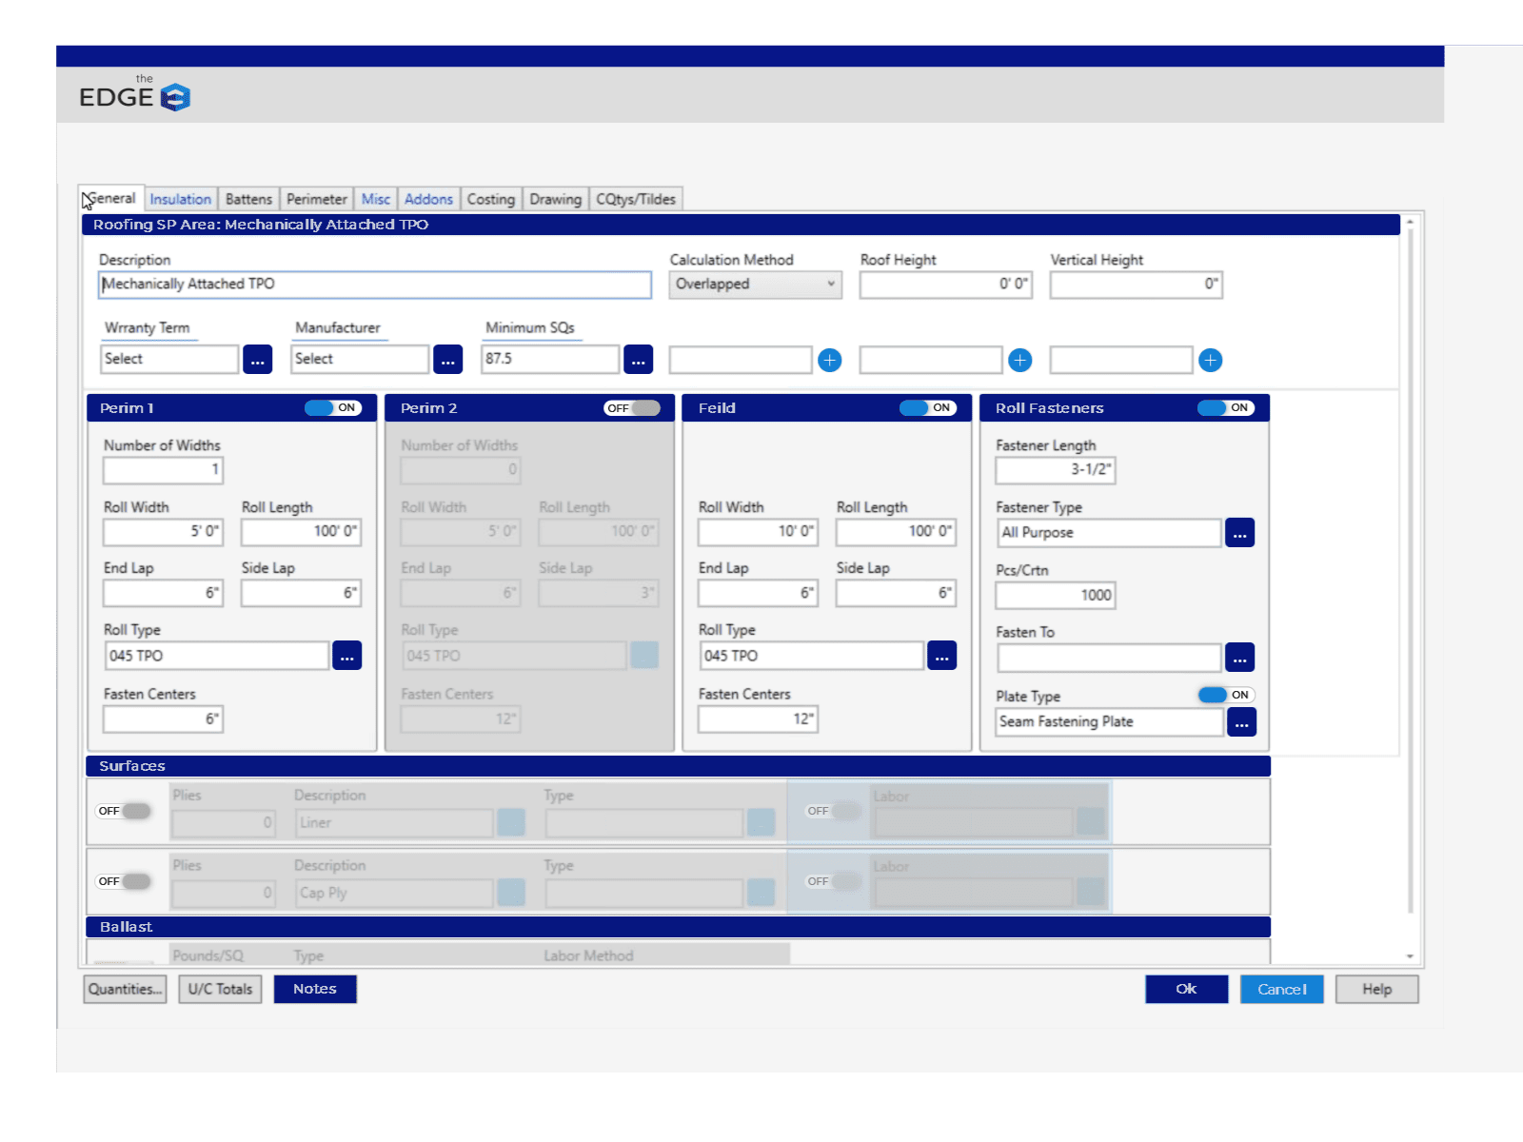Screen dimensions: 1523x1142
Task: Open the Manufacturer Select dropdown
Action: pos(359,359)
